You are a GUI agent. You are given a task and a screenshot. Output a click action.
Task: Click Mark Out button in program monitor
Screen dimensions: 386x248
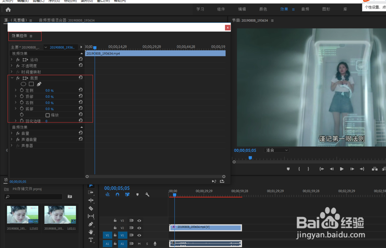308,169
